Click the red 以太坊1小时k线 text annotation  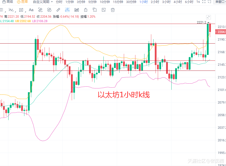click(124, 95)
